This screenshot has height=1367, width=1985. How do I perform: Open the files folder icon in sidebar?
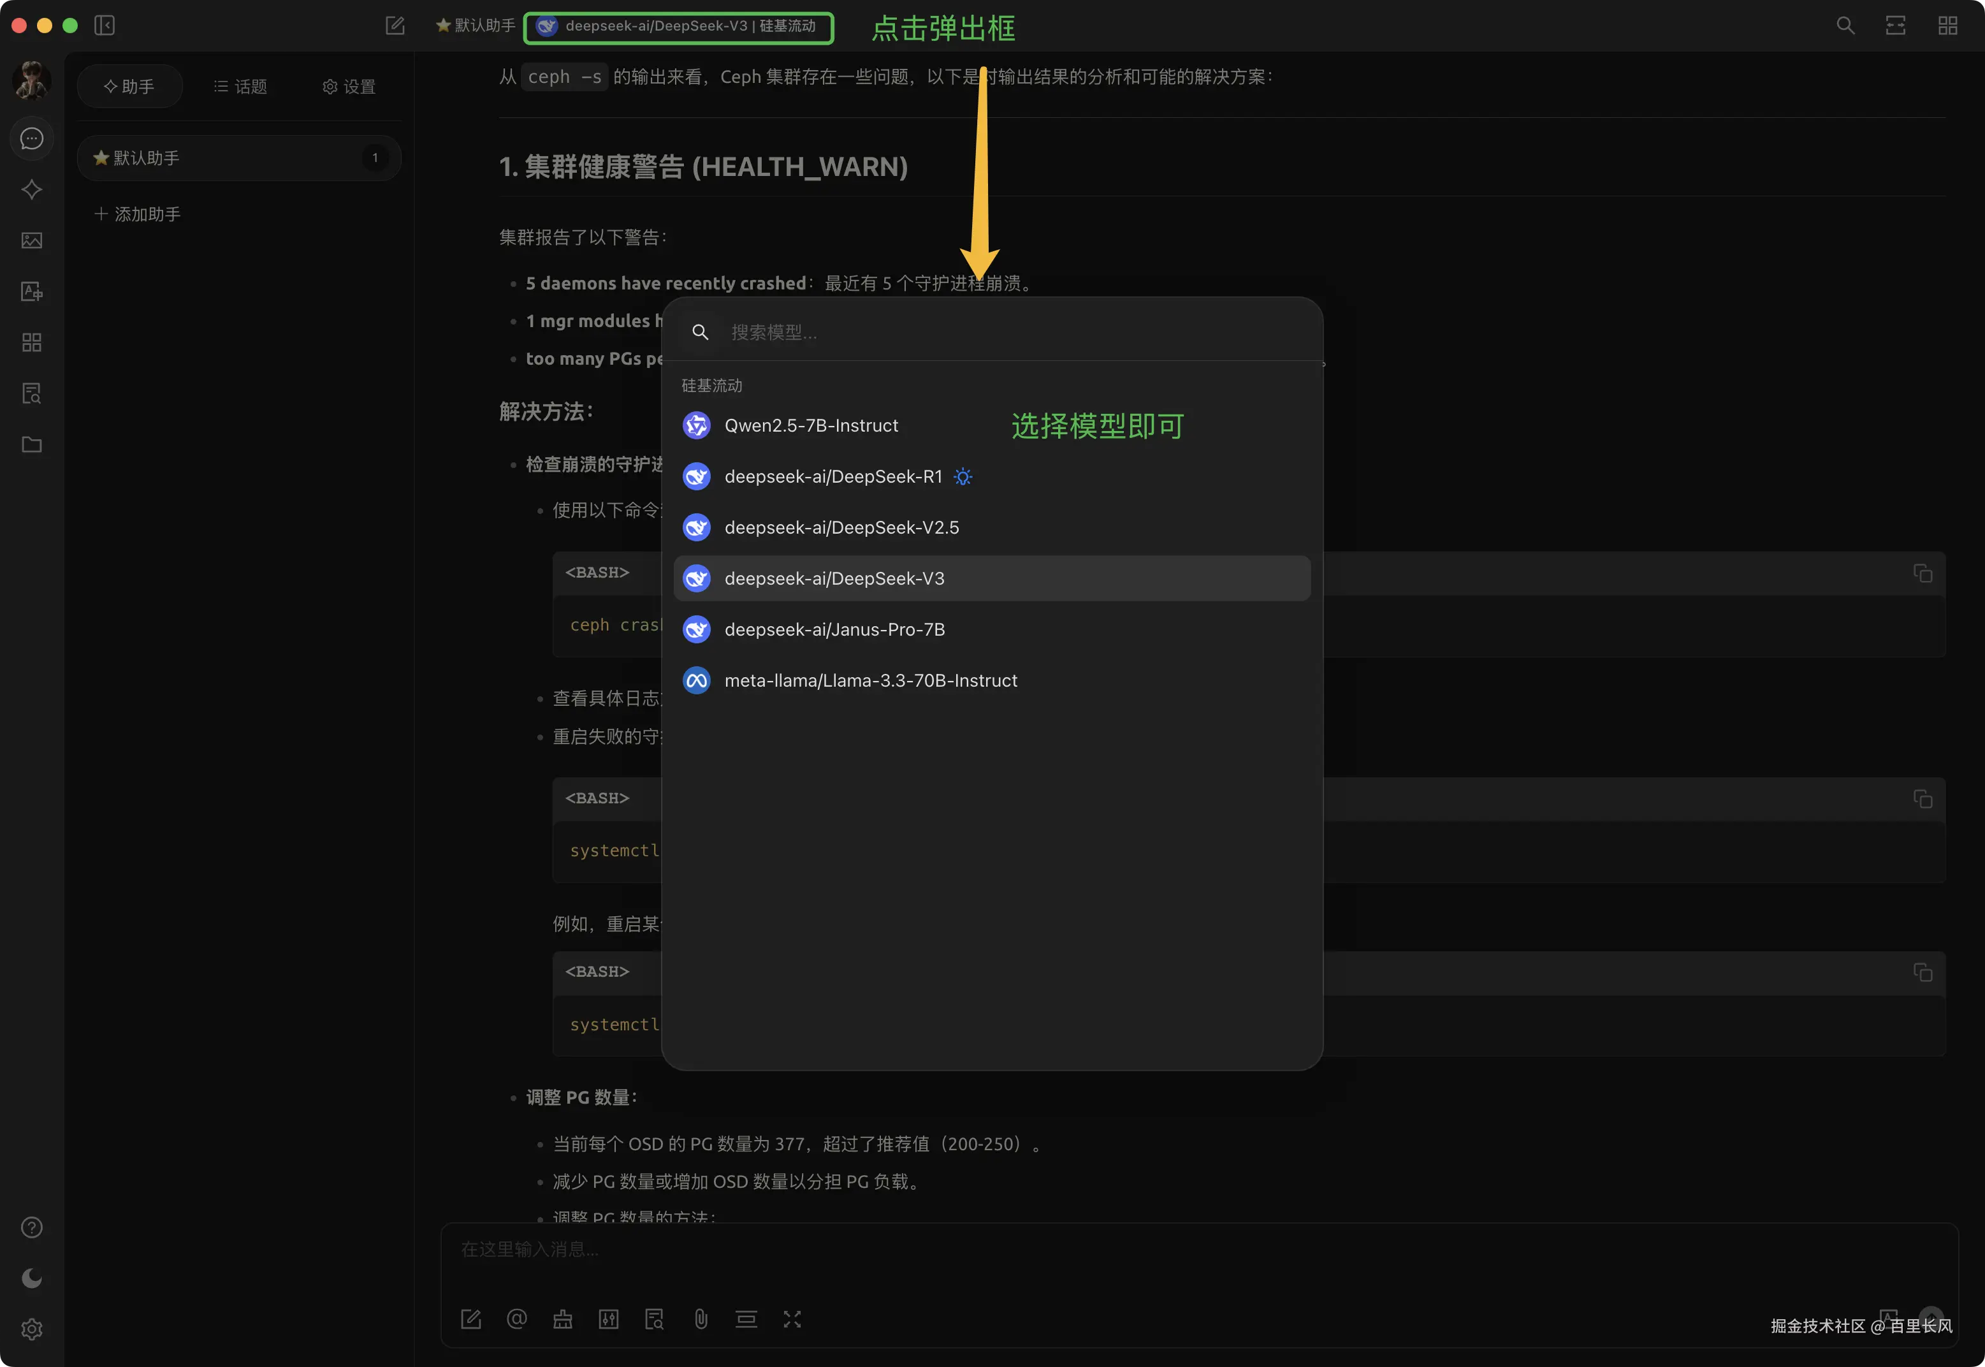click(32, 444)
